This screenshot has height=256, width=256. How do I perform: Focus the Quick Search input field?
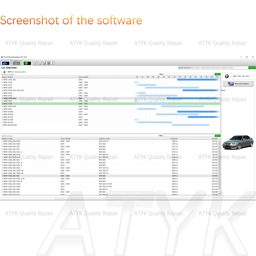[x=219, y=68]
